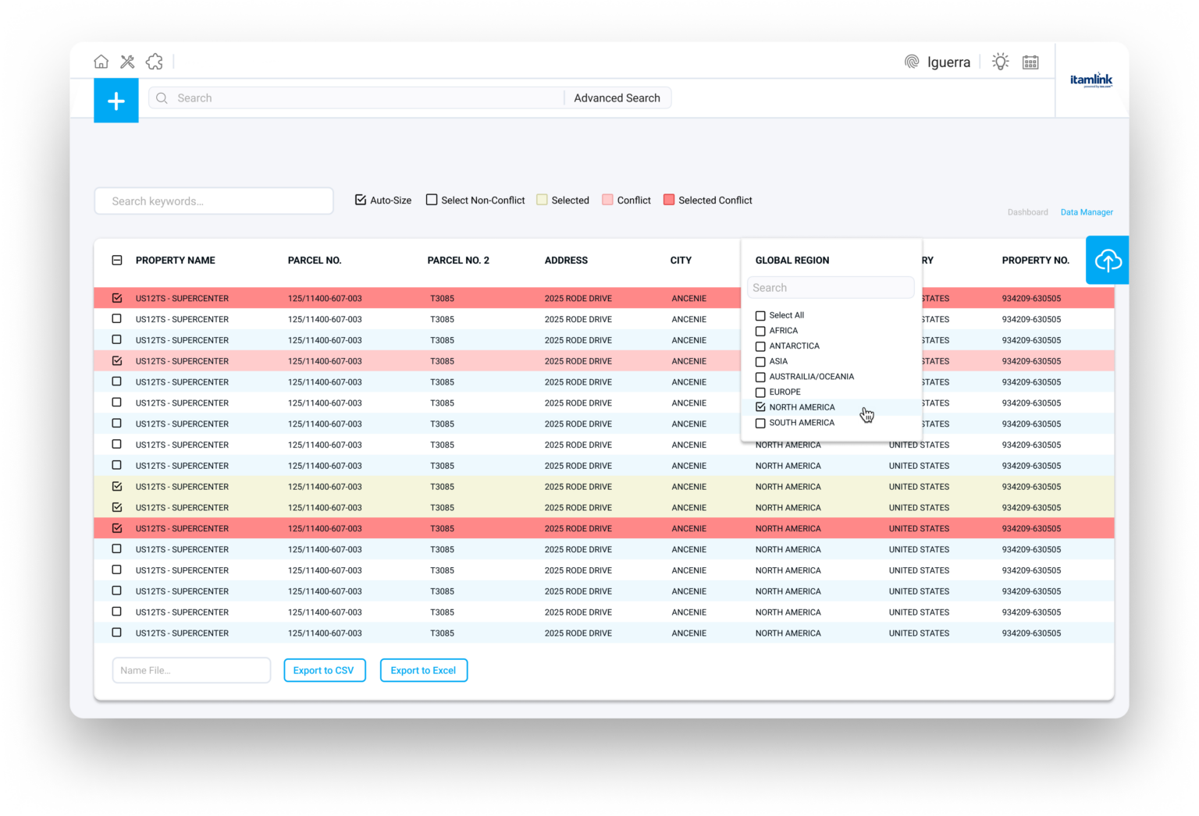
Task: Check Select All in the Global Region filter
Action: pyautogui.click(x=760, y=315)
